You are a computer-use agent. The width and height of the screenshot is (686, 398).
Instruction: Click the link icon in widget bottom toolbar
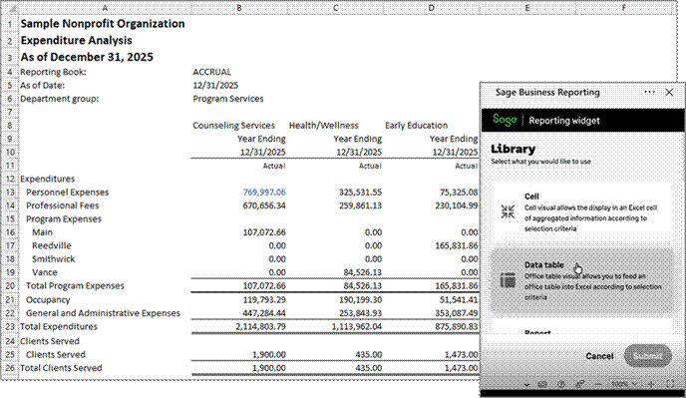click(x=580, y=384)
